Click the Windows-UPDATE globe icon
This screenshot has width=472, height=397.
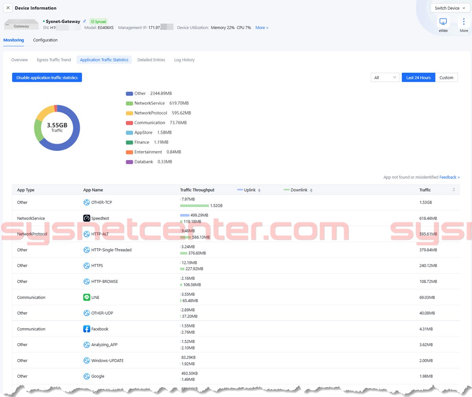click(x=87, y=360)
